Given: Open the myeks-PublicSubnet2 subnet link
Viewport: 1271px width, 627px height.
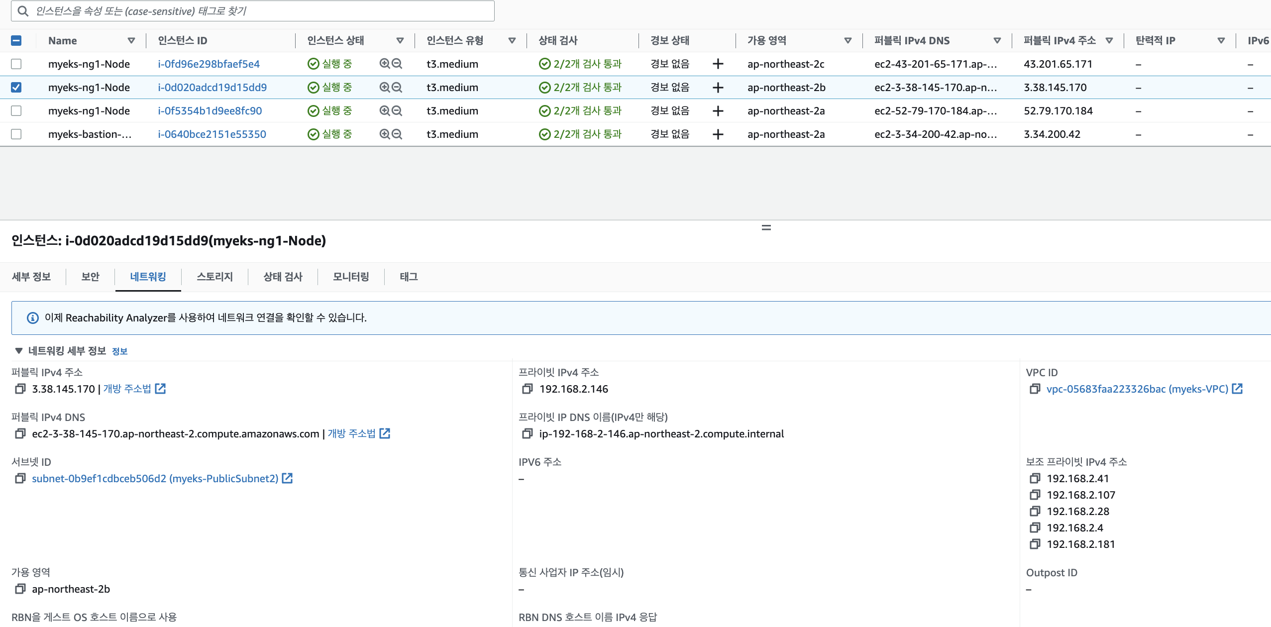Looking at the screenshot, I should [x=155, y=478].
